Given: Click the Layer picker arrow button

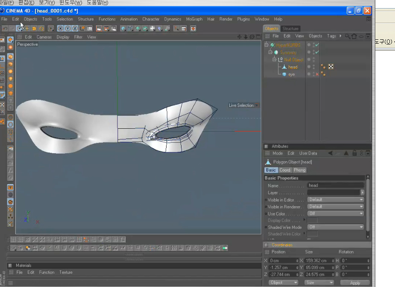Looking at the screenshot, I should [x=362, y=192].
